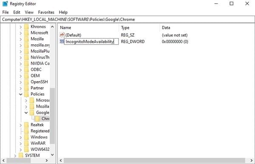
Task: Open the Edit menu
Action: click(17, 12)
